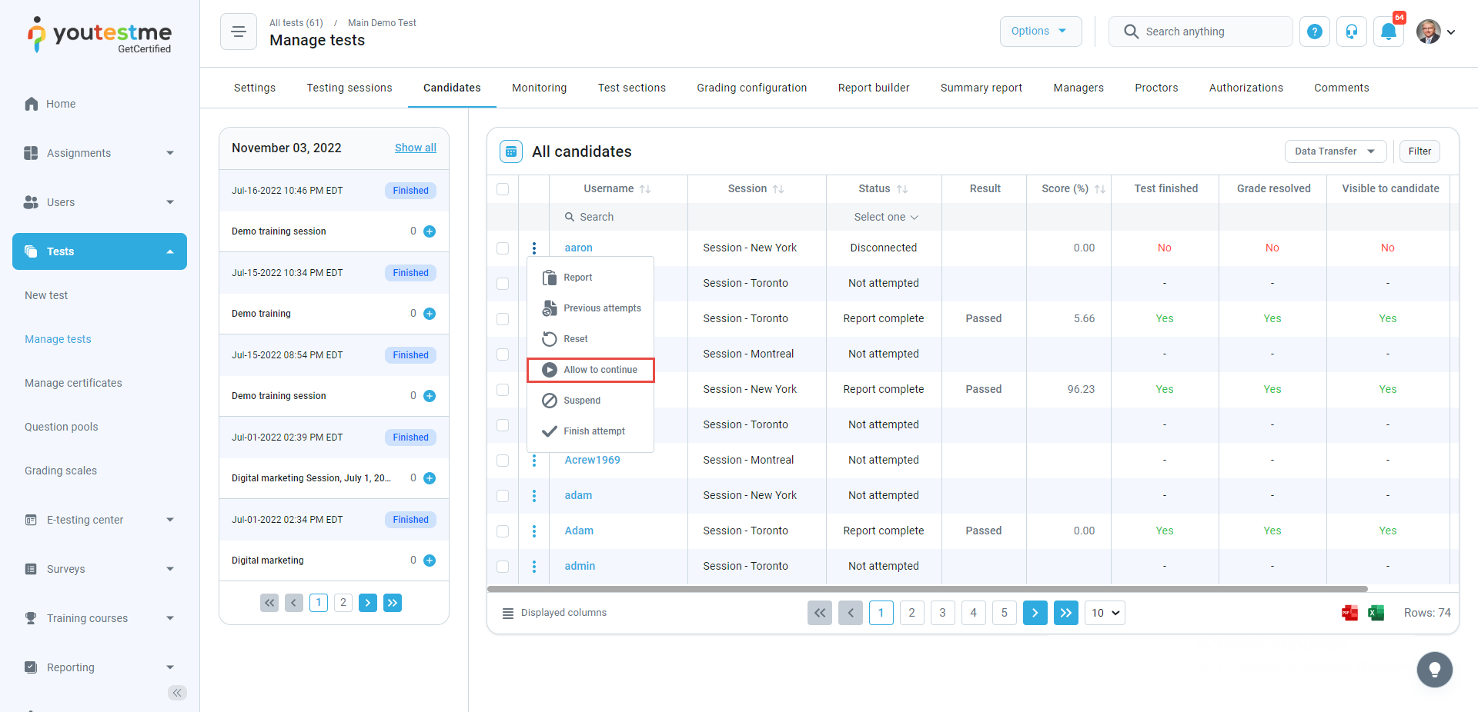Viewport: 1478px width, 712px height.
Task: Switch to the Monitoring tab
Action: coord(539,88)
